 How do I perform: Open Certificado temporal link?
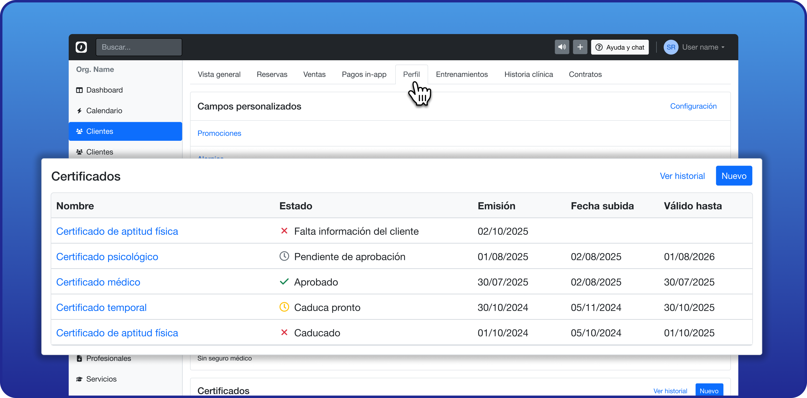[101, 307]
